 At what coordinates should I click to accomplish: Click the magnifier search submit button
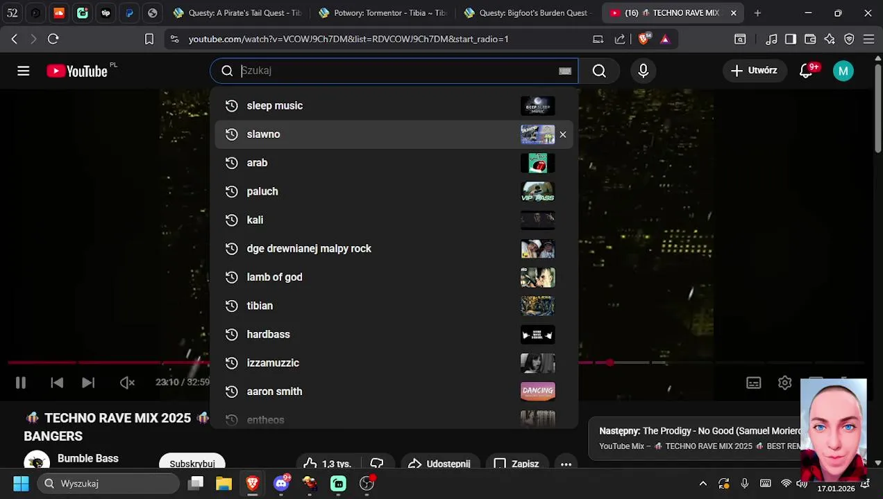tap(599, 71)
